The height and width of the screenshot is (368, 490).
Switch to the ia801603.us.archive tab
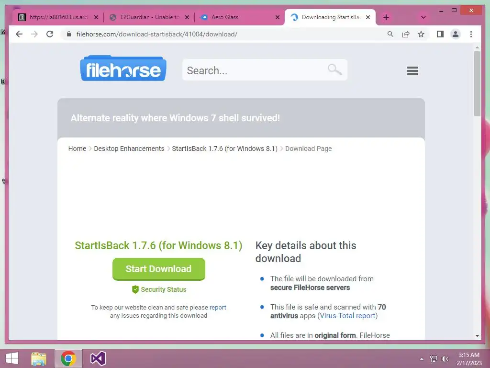(58, 17)
